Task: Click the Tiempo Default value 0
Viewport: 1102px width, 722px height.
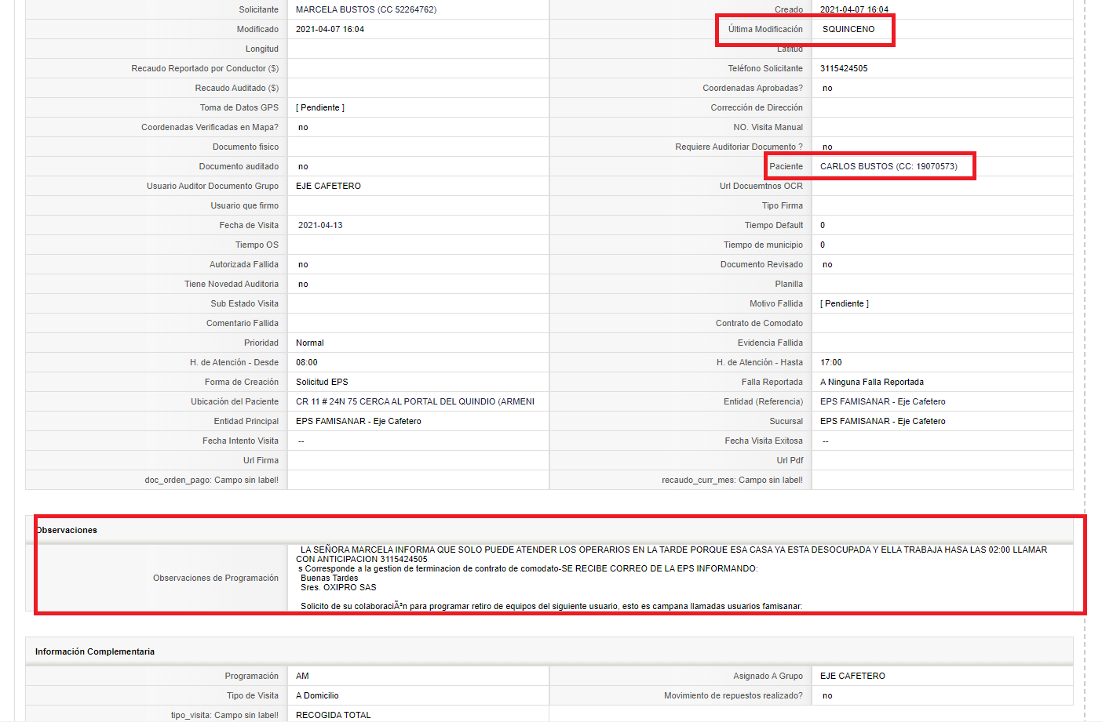Action: coord(823,225)
